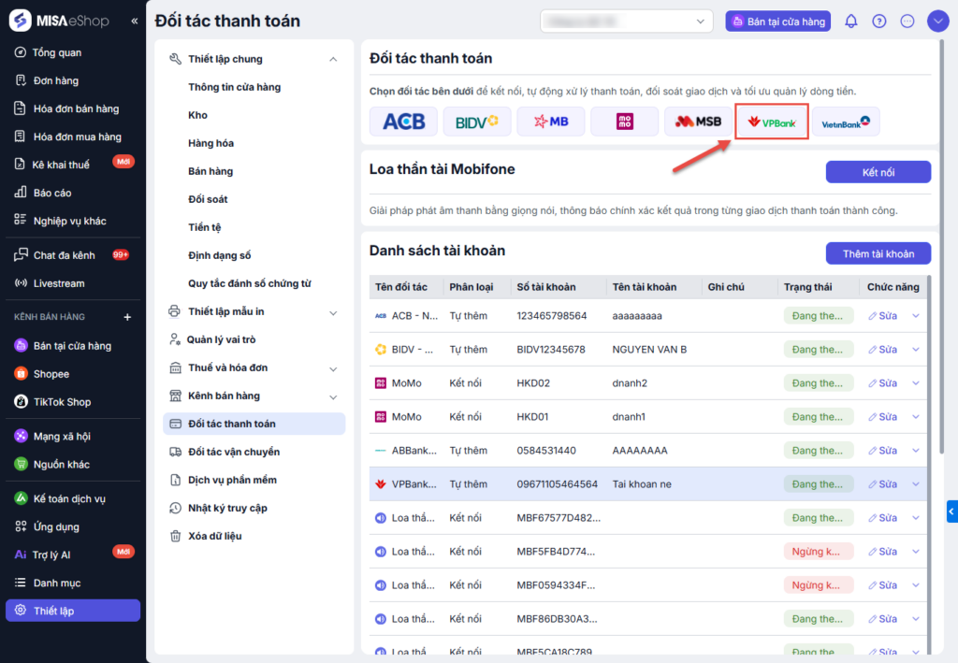The image size is (958, 663).
Task: Collapse the sidebar with the double-arrow icon
Action: click(x=135, y=22)
